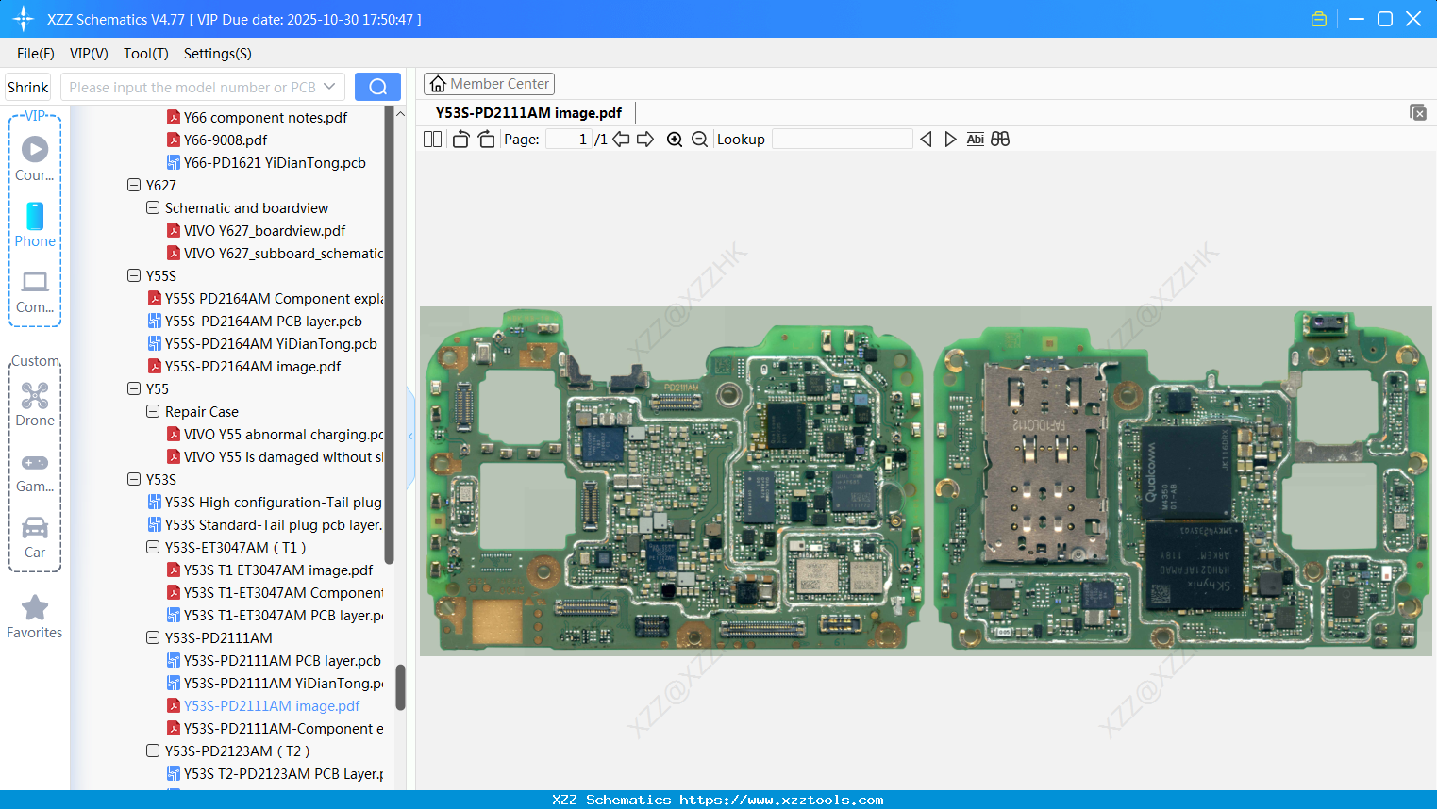Open Y55S-PD2164AM YiDianTong.pcb
This screenshot has height=809, width=1437.
click(271, 343)
